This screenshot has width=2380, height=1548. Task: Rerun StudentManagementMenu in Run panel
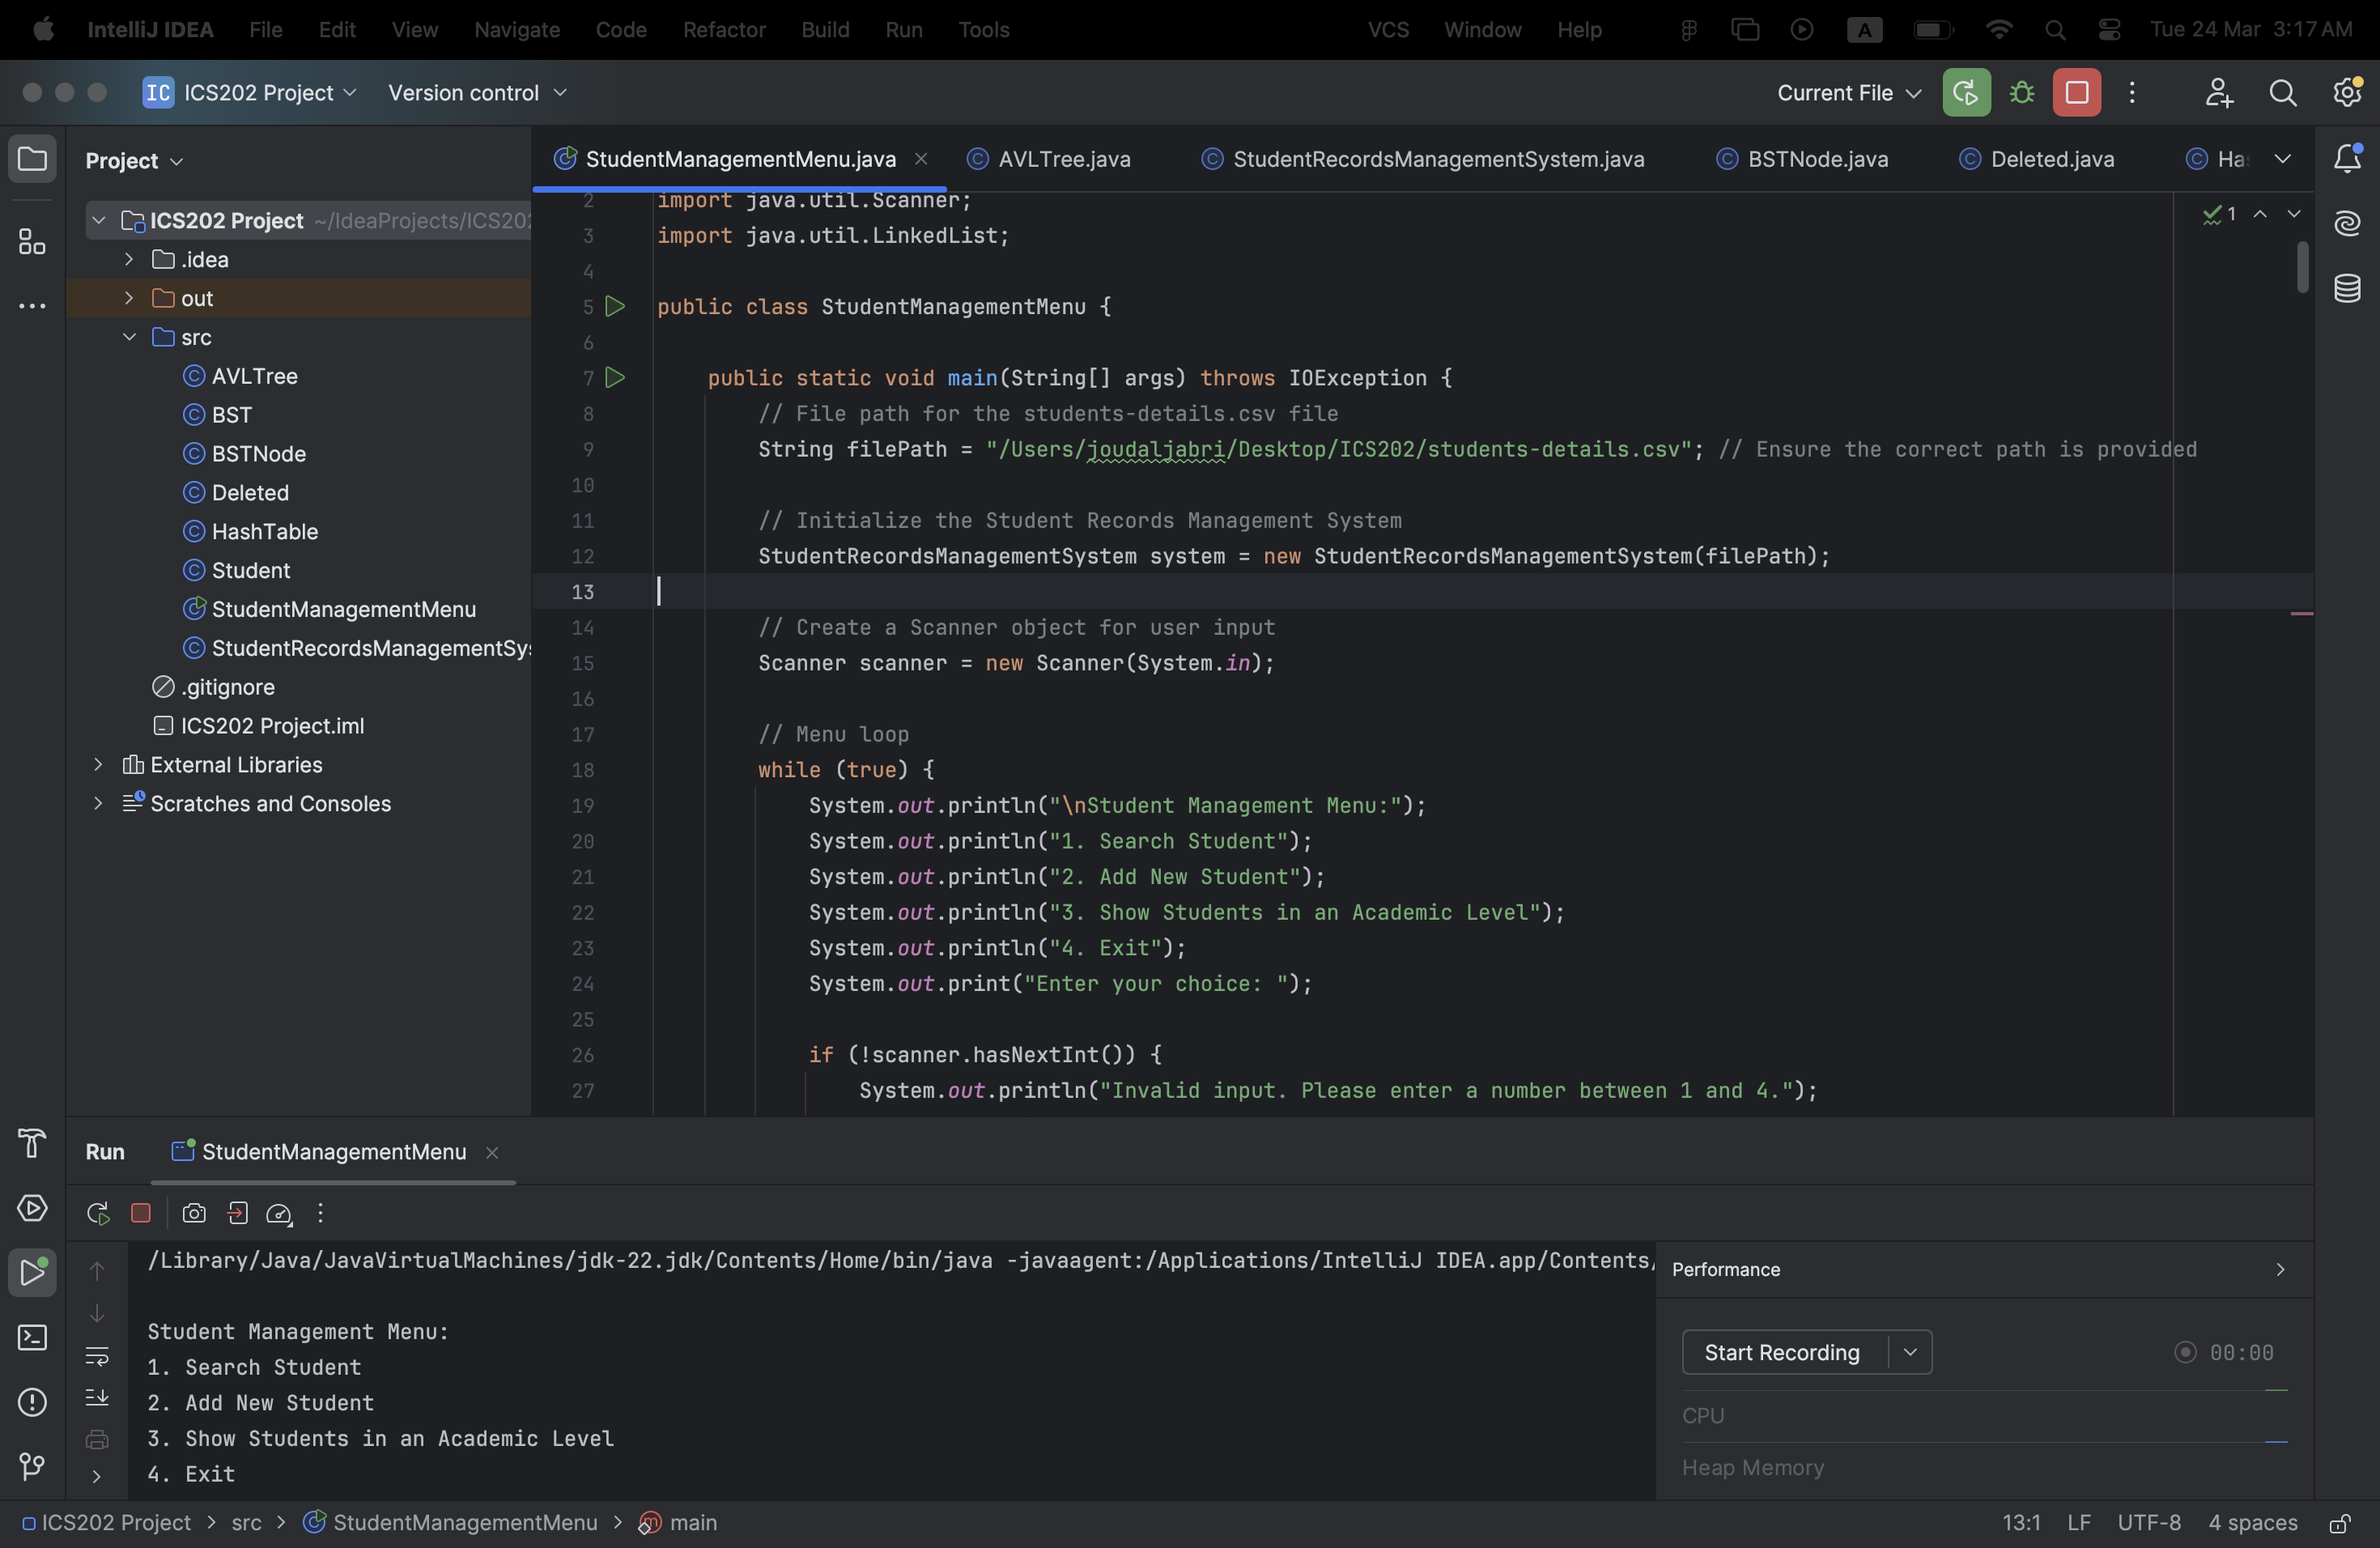tap(97, 1213)
